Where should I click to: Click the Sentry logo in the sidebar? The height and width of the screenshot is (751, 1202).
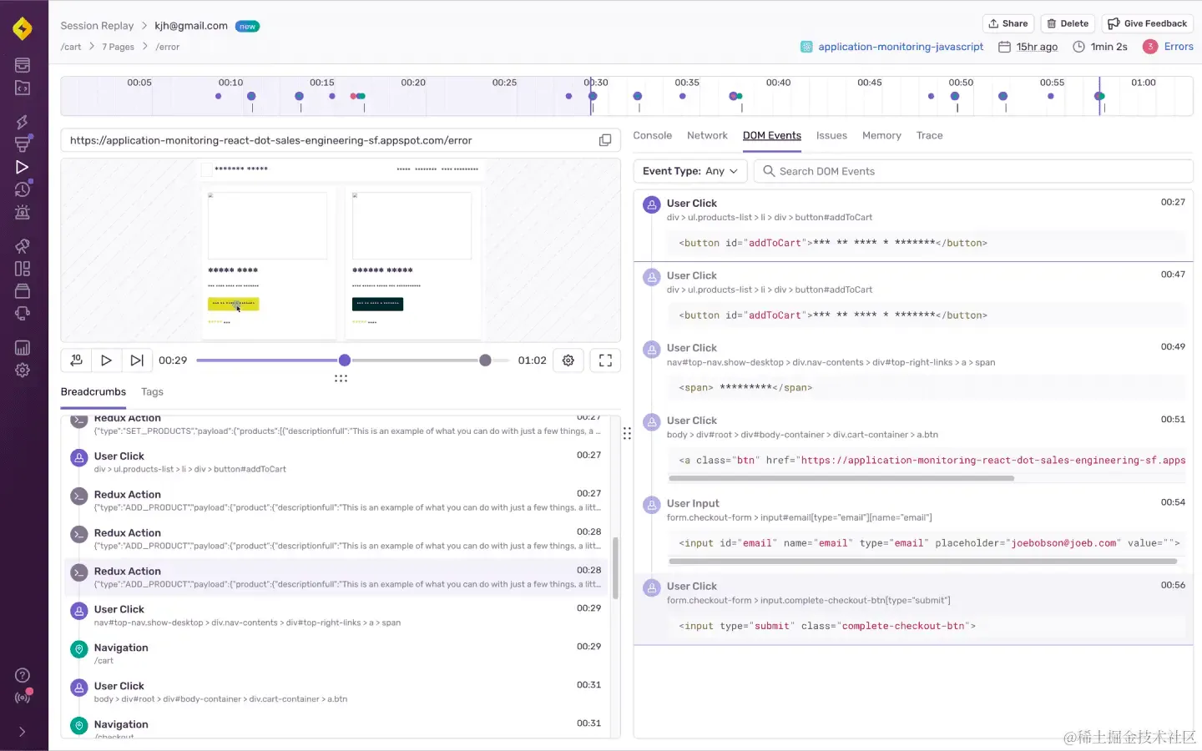[x=23, y=28]
